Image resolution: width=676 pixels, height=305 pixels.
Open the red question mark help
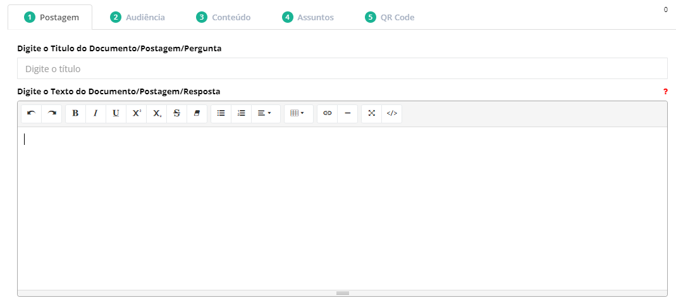665,92
